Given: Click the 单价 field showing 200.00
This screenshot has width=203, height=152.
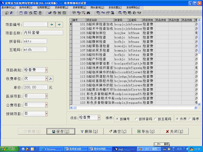Looking at the screenshot, I should (x=36, y=87).
